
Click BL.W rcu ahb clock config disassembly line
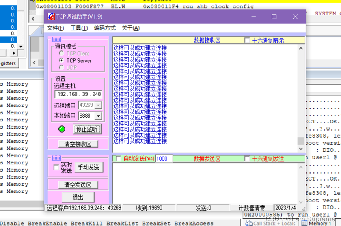[x=145, y=7]
